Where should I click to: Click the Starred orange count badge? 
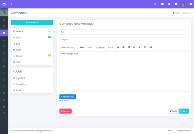tap(49, 55)
